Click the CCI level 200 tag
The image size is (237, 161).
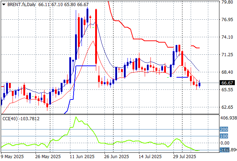(x=224, y=129)
